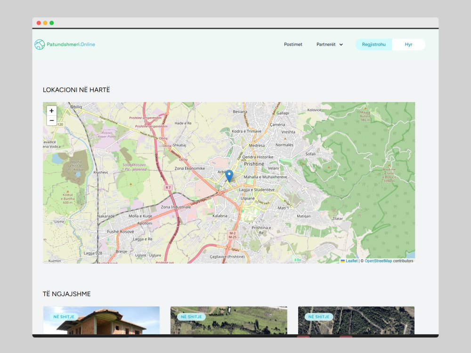
Task: Click the Apolloni label on map
Action: click(x=145, y=223)
